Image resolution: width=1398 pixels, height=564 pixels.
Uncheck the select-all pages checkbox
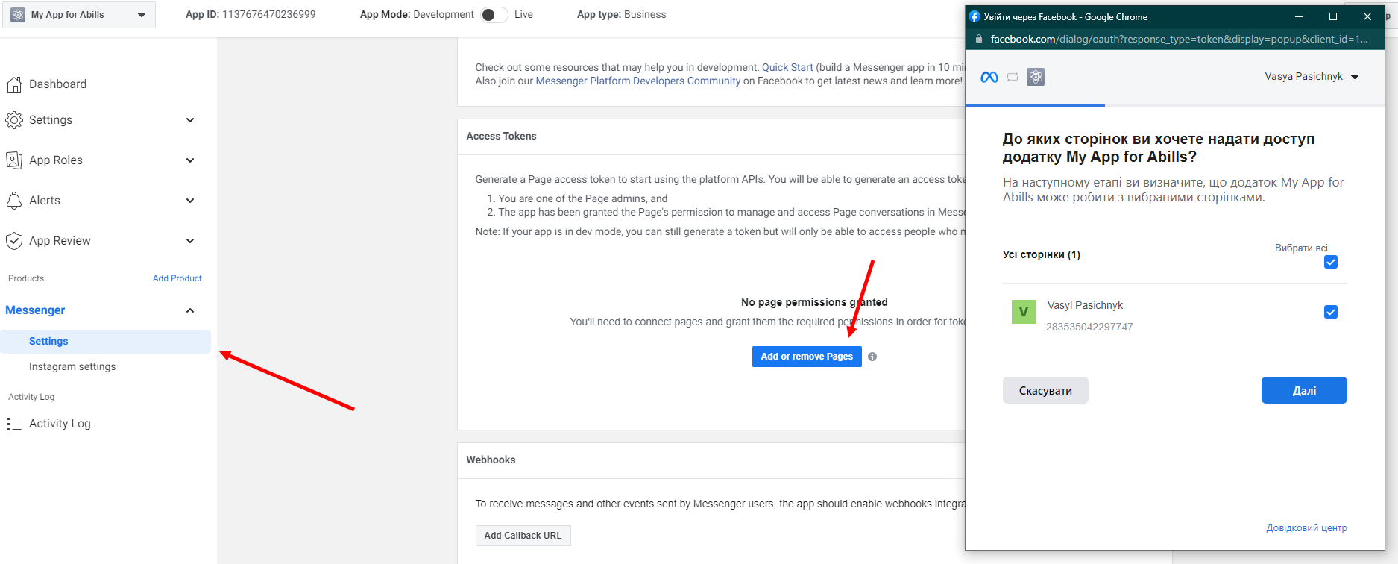[x=1331, y=262]
